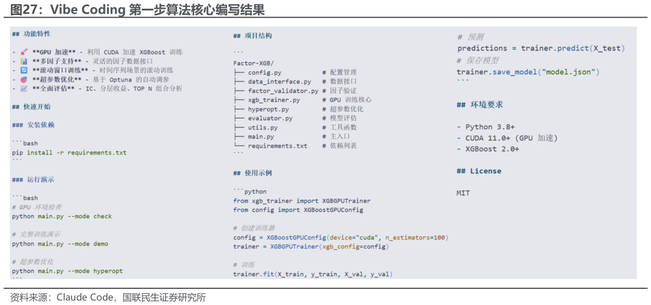Screen dimensions: 651x305
Task: Select the heading '## 环境要求'
Action: tap(480, 105)
